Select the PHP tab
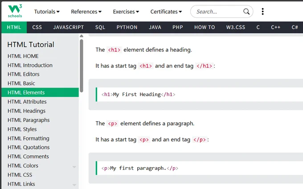Viewport: 303px width, 189px height. (x=178, y=28)
